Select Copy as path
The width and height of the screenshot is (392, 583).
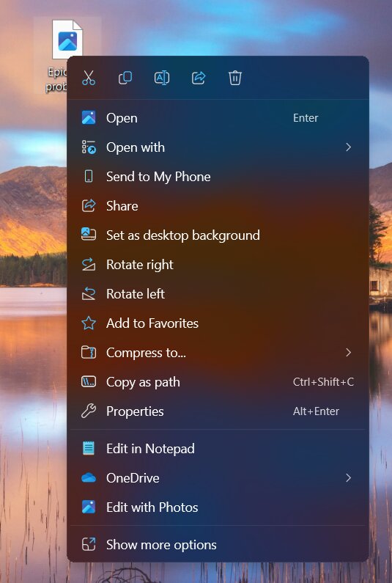click(218, 382)
